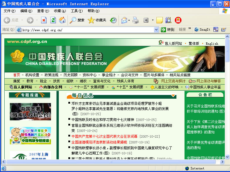Screen dimensions: 230x172
Task: Click the horizontal scrollbar right arrow
Action: coord(222,162)
